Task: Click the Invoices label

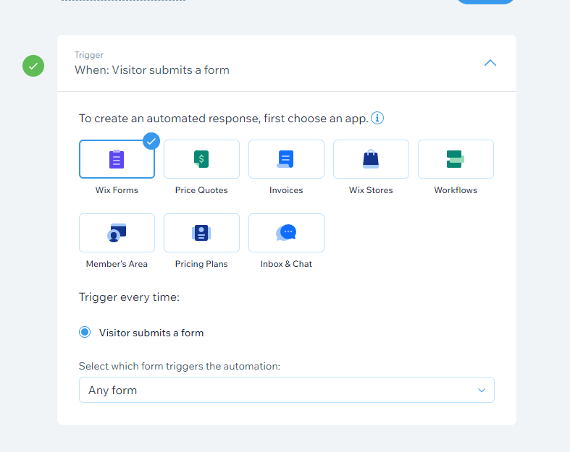Action: pos(286,190)
